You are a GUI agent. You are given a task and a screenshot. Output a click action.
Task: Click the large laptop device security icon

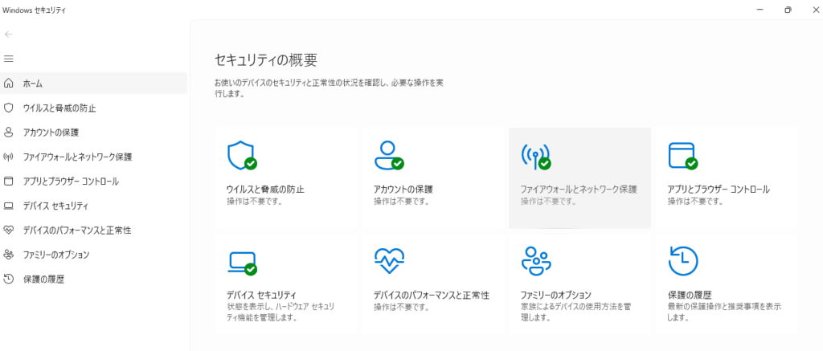click(242, 263)
